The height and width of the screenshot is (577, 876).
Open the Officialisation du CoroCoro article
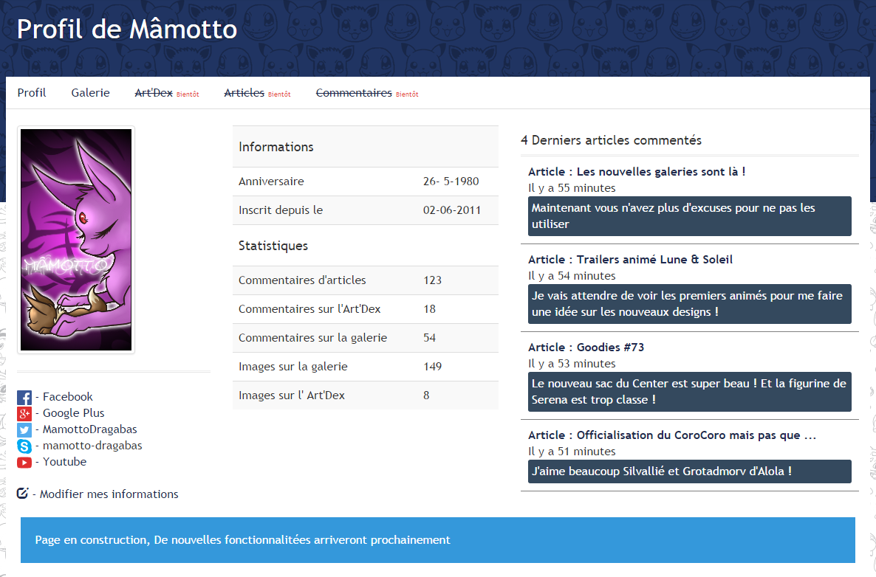[671, 435]
